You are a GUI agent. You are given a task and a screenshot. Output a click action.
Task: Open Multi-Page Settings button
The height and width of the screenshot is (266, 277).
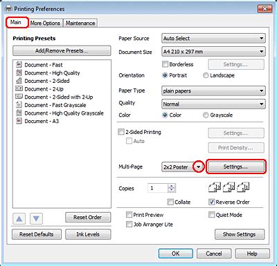click(x=235, y=167)
